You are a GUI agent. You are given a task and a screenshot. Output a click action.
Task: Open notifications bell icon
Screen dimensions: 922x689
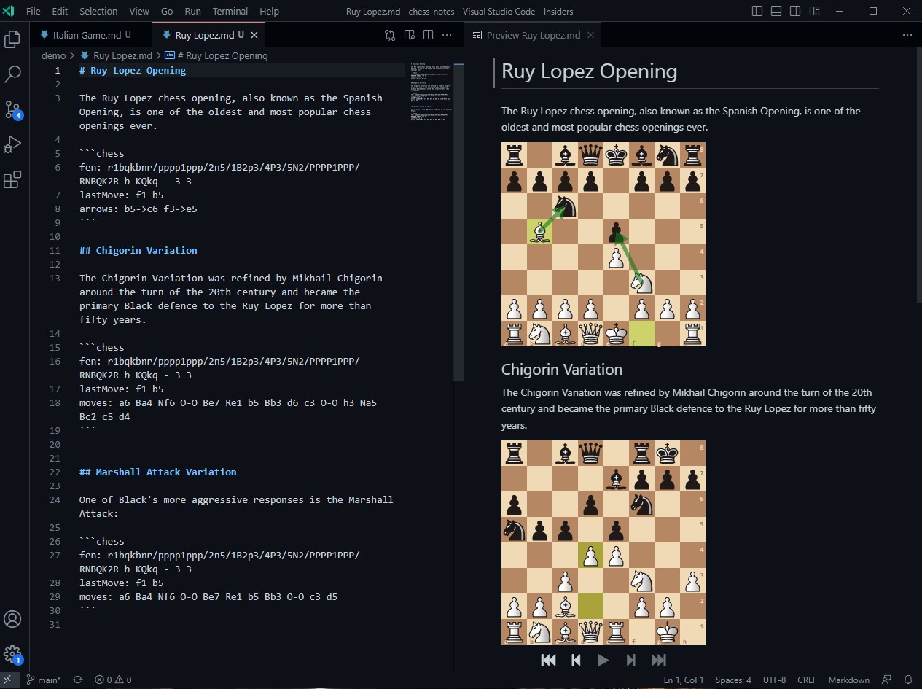[x=907, y=680]
